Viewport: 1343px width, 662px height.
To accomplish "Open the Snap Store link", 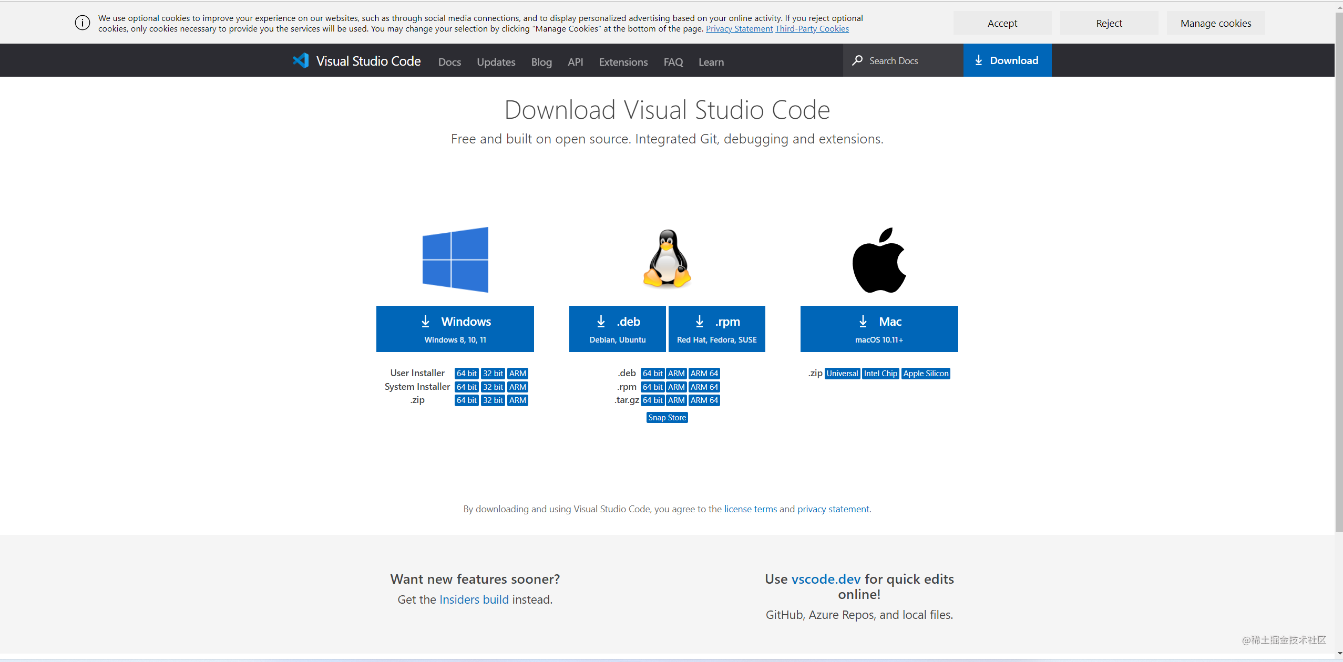I will [x=667, y=418].
